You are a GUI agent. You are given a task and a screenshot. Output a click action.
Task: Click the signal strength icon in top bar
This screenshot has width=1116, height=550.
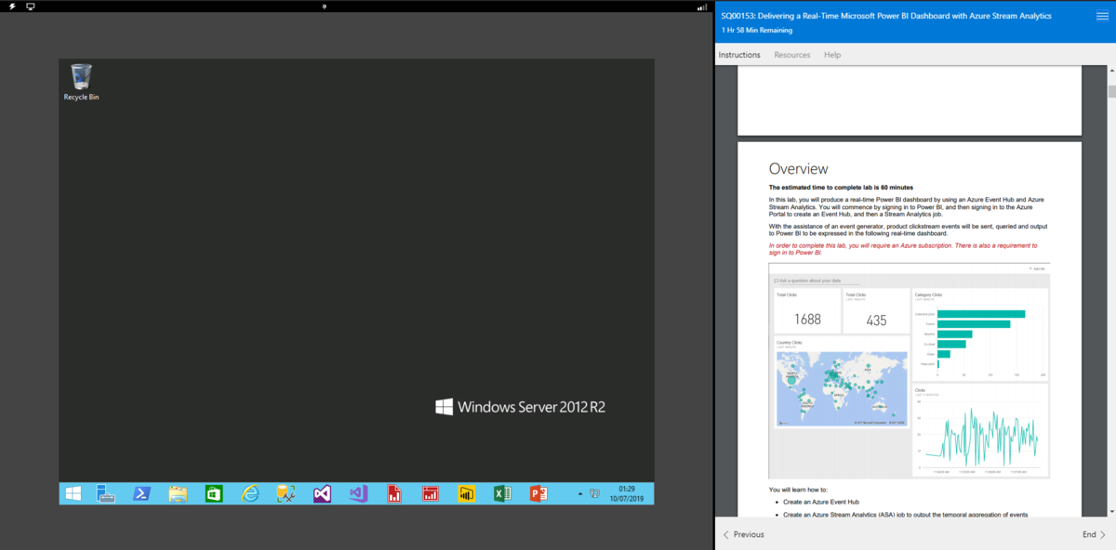tap(702, 7)
